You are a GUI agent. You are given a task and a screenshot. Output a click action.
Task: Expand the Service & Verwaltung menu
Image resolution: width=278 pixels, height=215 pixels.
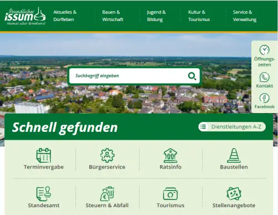coord(245,16)
